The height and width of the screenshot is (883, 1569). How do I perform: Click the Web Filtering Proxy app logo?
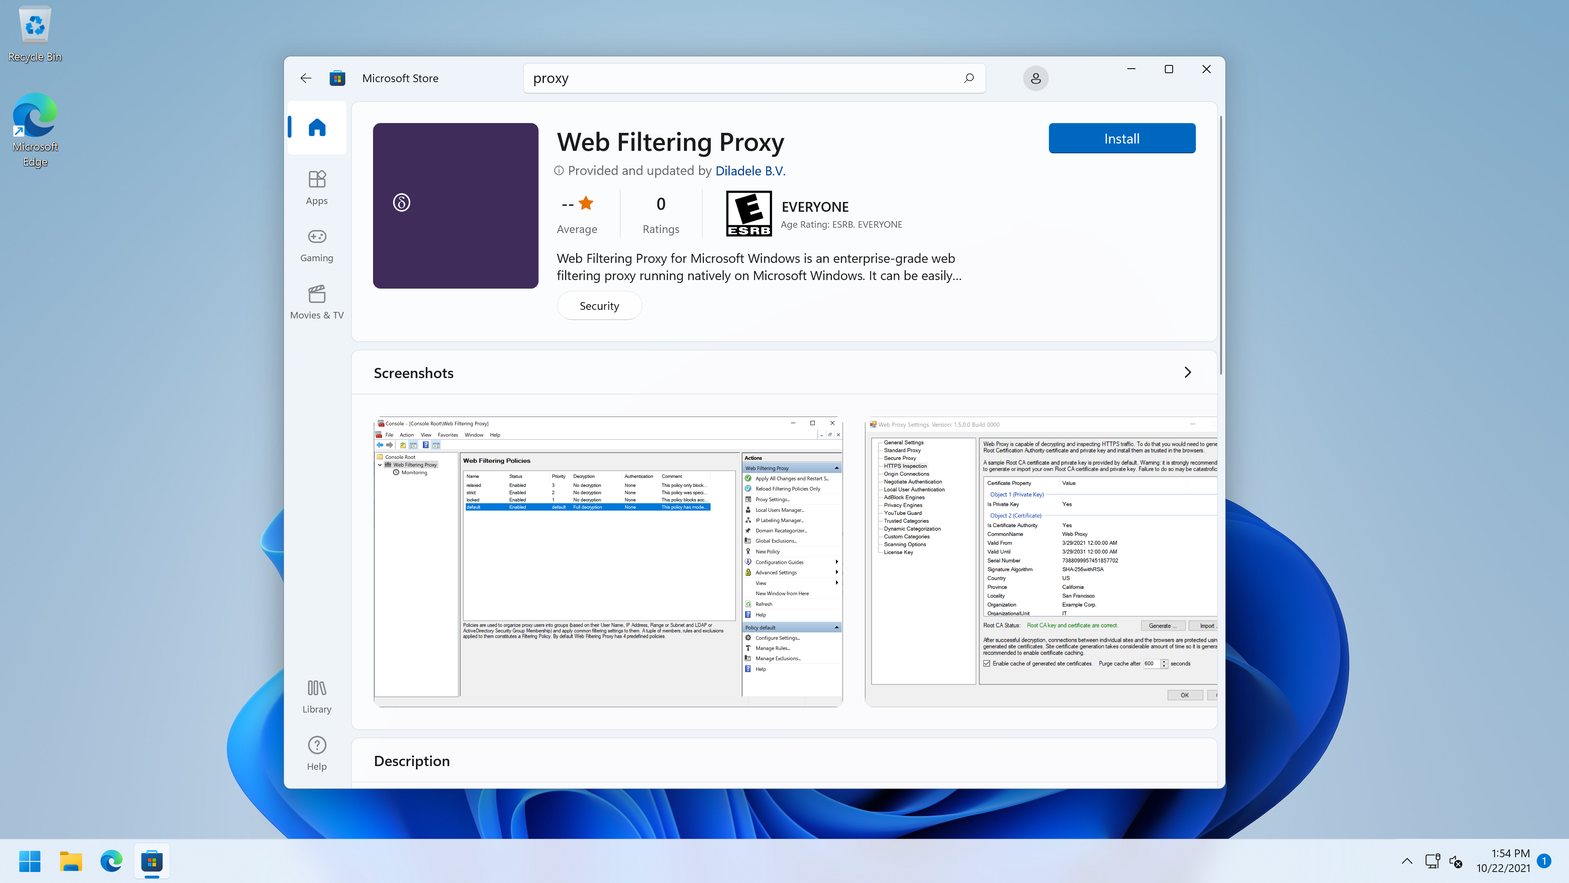coord(456,206)
